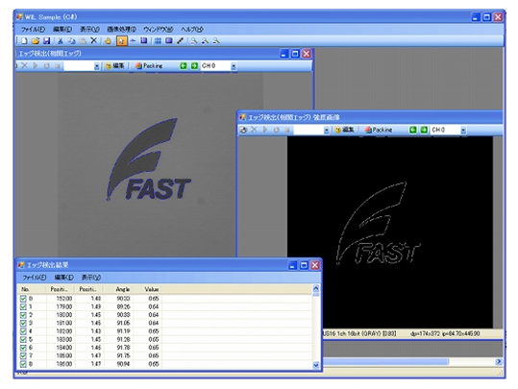
Task: Uncheck result row No. 3 checkbox
Action: point(23,324)
